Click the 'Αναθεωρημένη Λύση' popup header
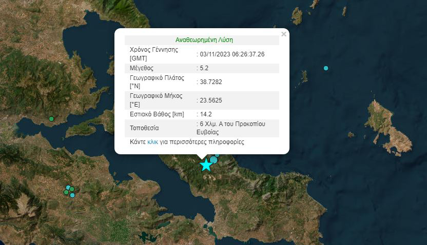427x245 pixels. (x=204, y=40)
